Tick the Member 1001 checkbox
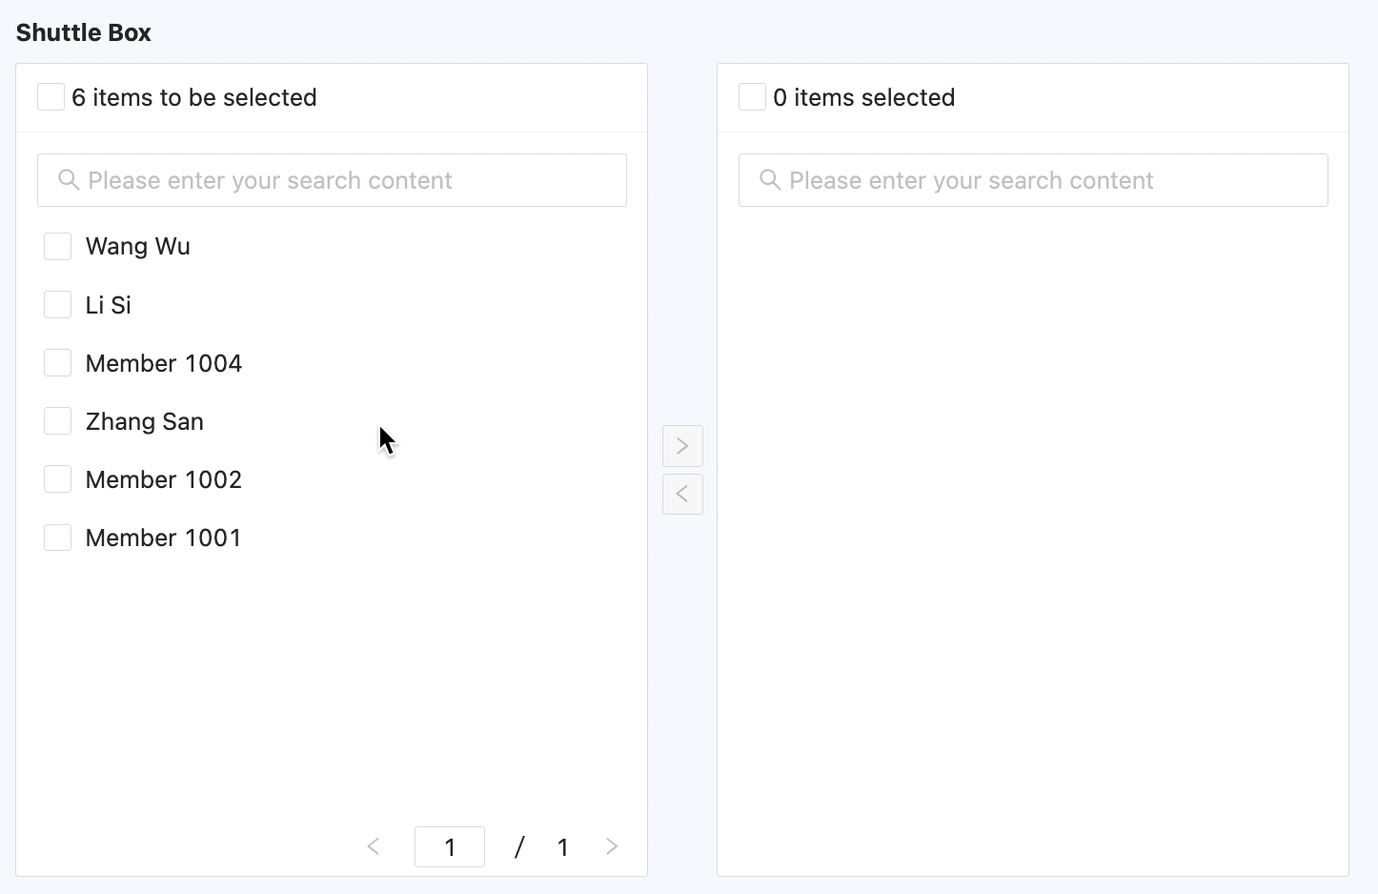 58,538
